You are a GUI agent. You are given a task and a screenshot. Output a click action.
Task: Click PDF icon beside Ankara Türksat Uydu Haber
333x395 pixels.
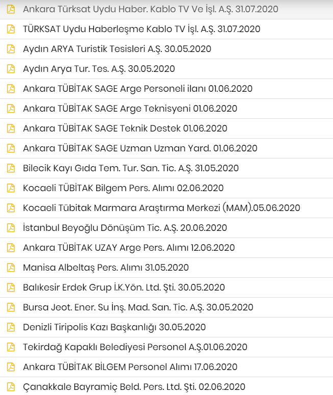tap(11, 9)
